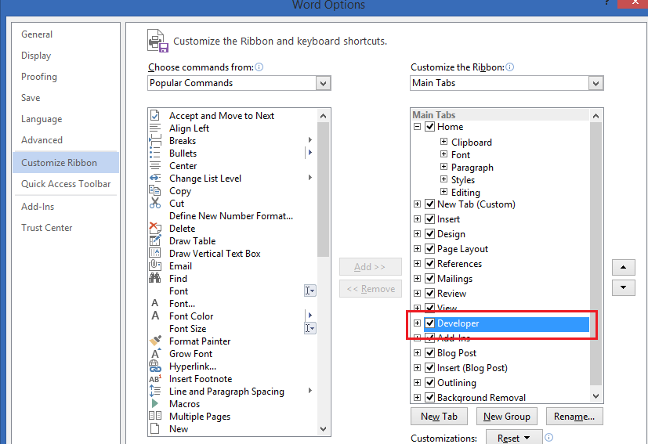Open the Main Tabs dropdown

596,83
